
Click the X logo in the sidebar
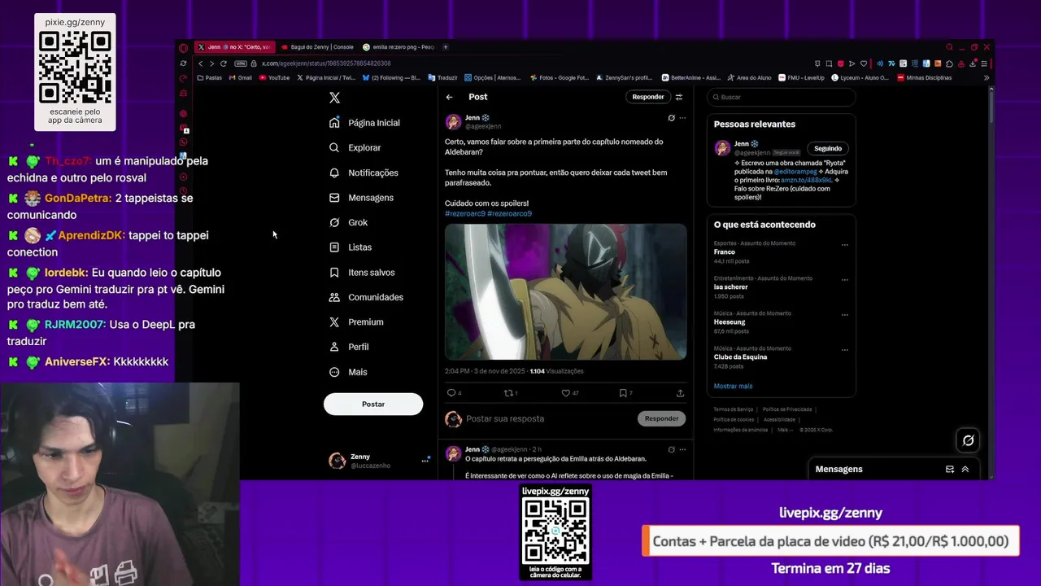334,98
